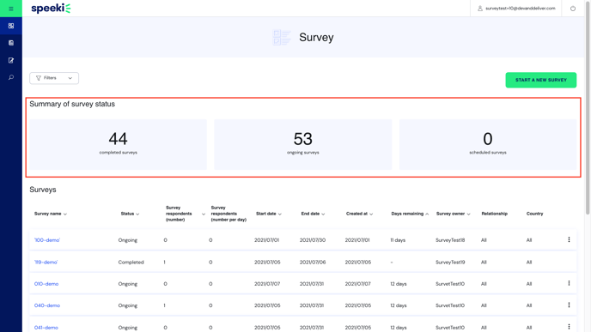The width and height of the screenshot is (591, 332).
Task: Click 2021/07/30 end date cell
Action: [x=313, y=240]
